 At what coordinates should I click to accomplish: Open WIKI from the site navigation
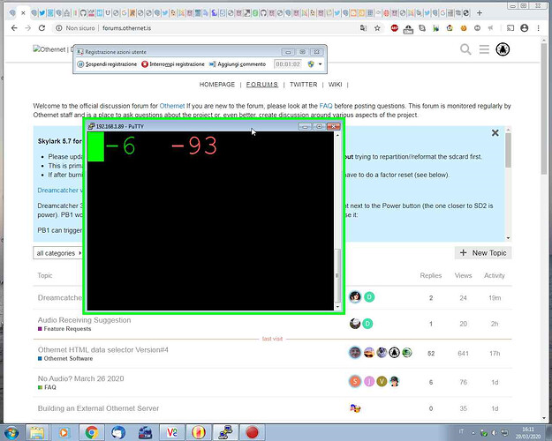pos(335,85)
